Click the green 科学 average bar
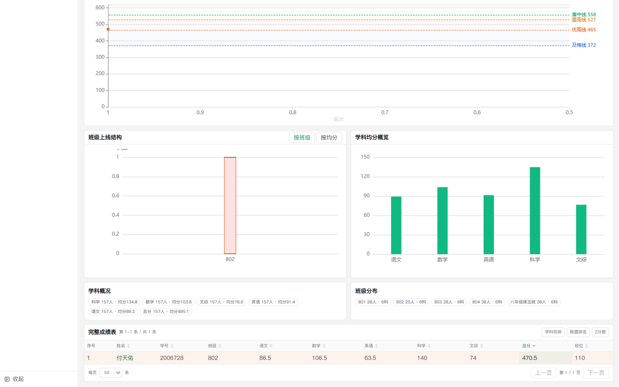619x387 pixels. 535,211
